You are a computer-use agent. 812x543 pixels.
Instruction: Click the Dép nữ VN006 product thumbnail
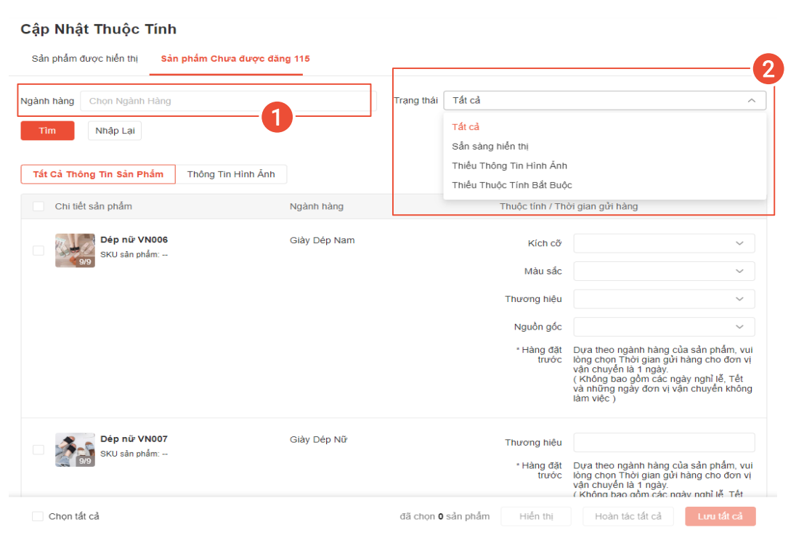coord(75,250)
